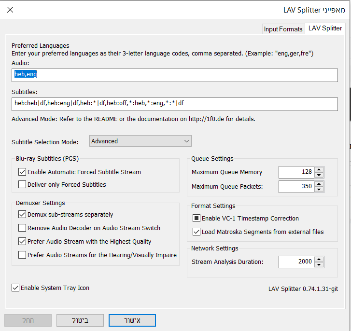
Task: Increase Maximum Queue Packets with up arrow
Action: [319, 183]
